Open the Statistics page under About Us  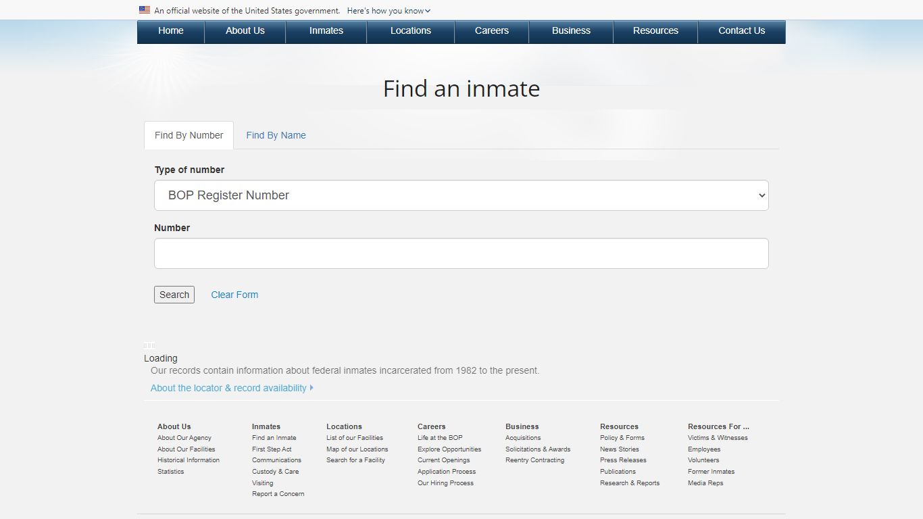[x=170, y=472]
